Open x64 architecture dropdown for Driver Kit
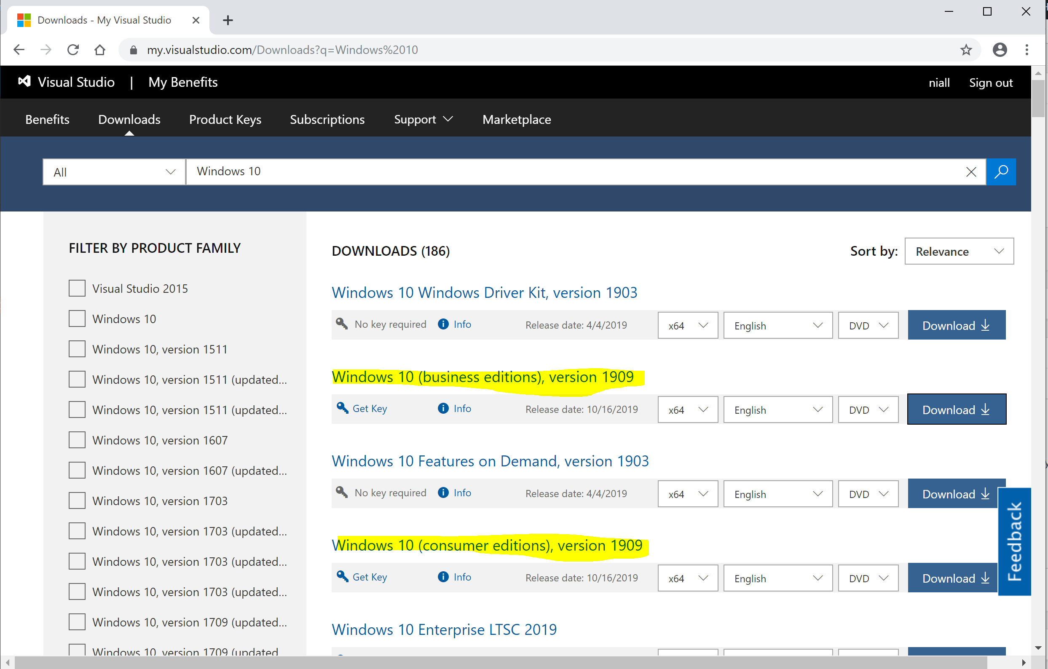 [x=688, y=325]
